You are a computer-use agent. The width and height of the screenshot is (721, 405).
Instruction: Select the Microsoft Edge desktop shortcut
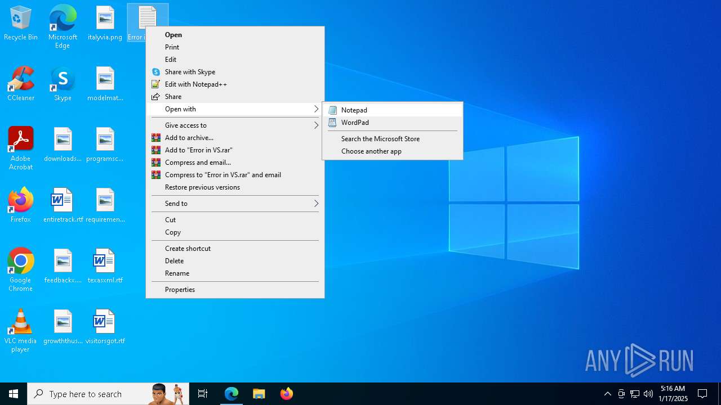pos(63,27)
